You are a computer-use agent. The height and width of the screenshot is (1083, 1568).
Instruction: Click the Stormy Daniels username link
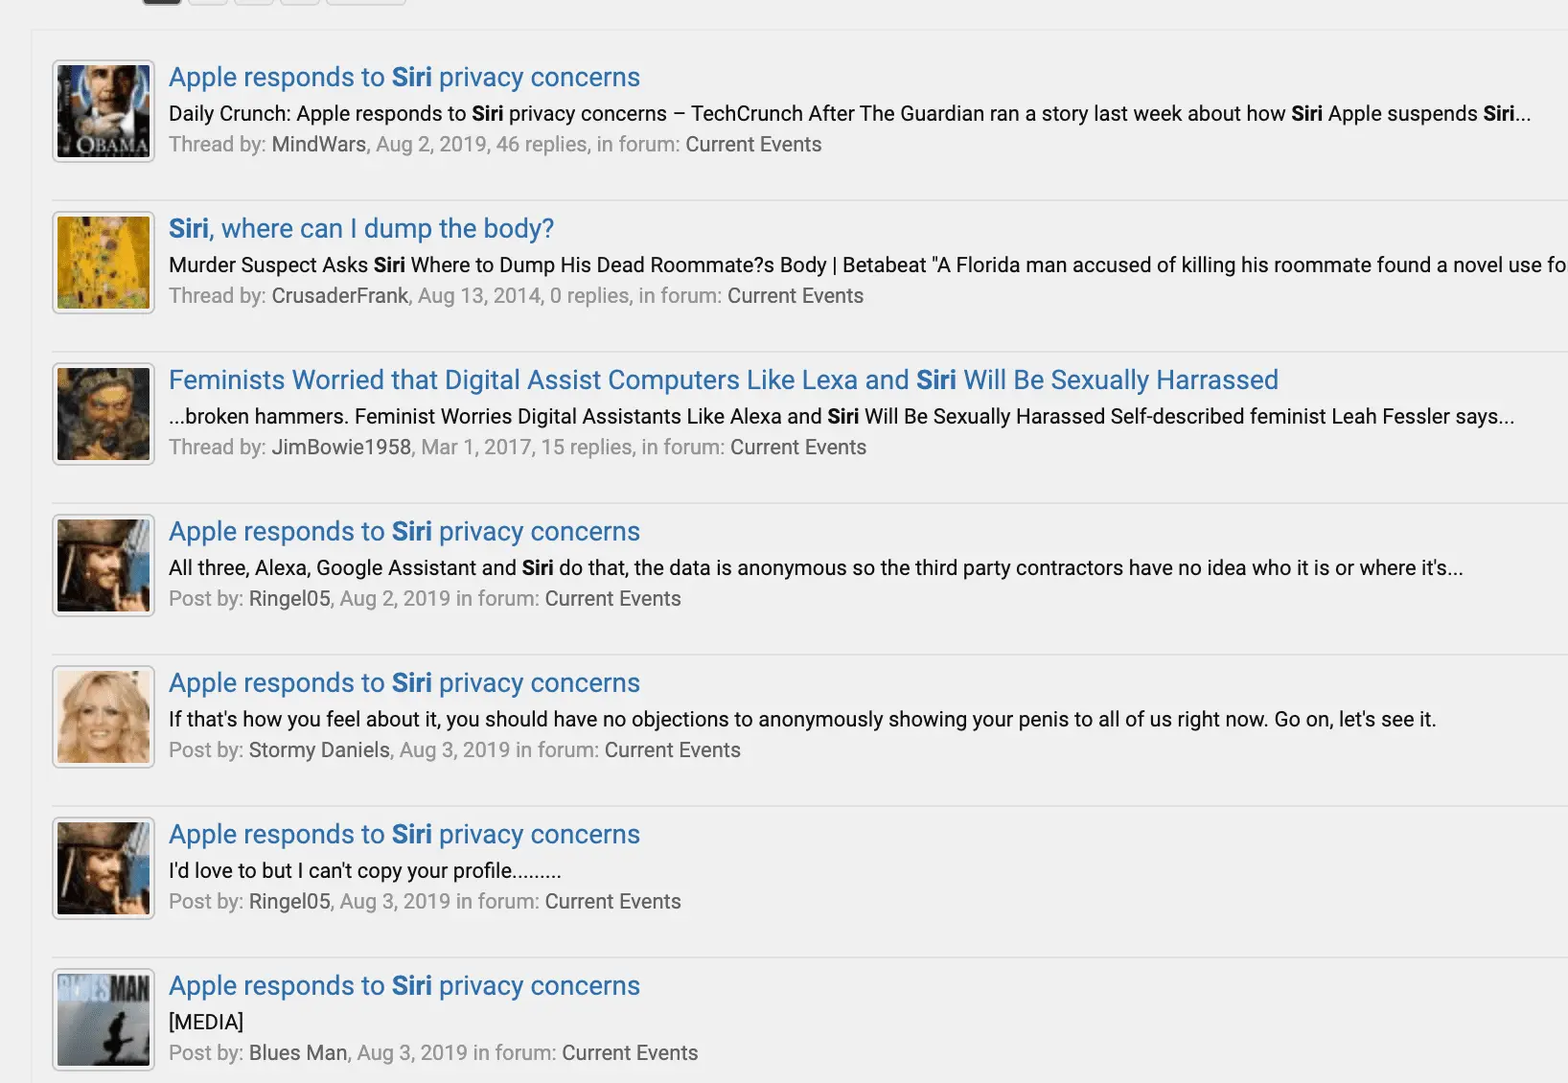[319, 750]
